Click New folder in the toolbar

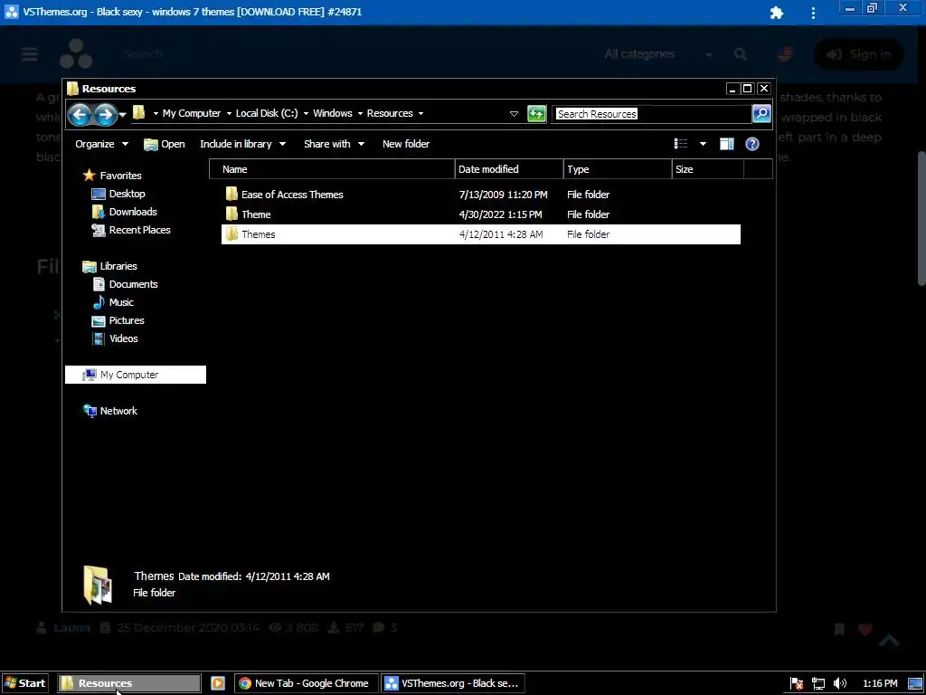coord(406,144)
